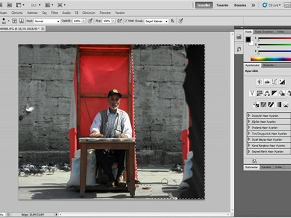Screen dimensions: 291x218
Task: Add a Selective Color adjustment
Action: pyautogui.click(x=286, y=105)
